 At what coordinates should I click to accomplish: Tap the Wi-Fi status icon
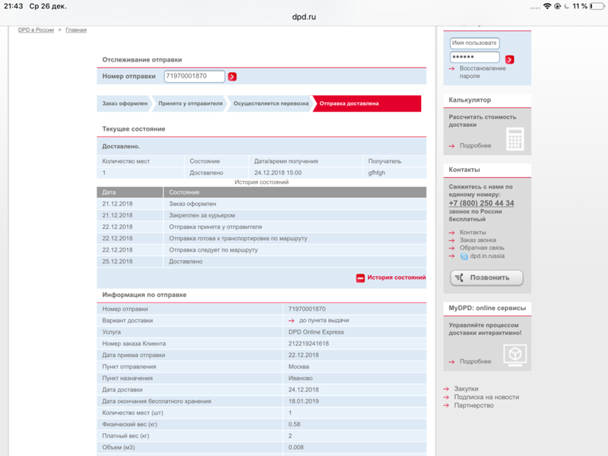tap(547, 6)
